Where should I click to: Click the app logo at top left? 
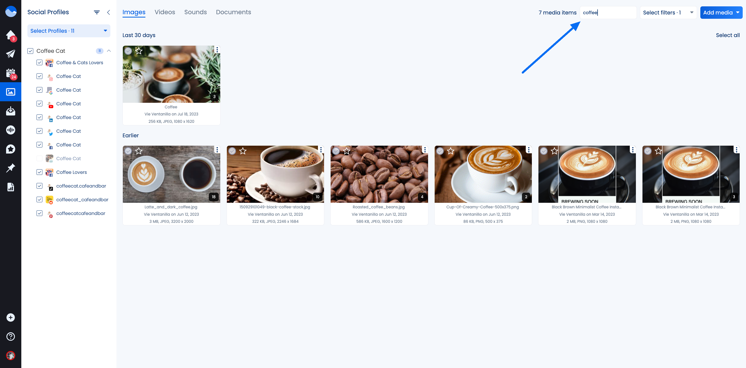click(x=11, y=12)
